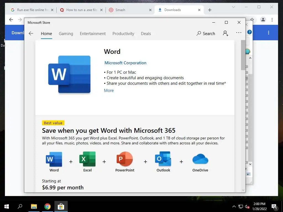Click the taskbar search magnifier
283x212 pixels.
tap(20, 206)
